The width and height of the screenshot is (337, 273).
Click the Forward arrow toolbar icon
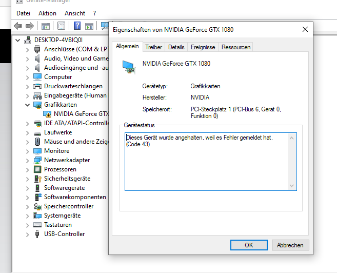tap(30, 26)
